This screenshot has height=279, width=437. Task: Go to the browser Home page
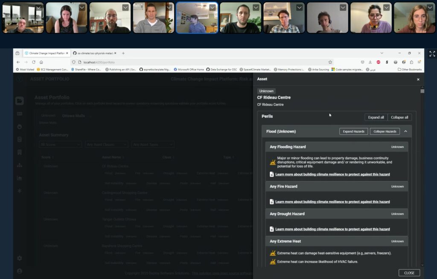pos(41,62)
